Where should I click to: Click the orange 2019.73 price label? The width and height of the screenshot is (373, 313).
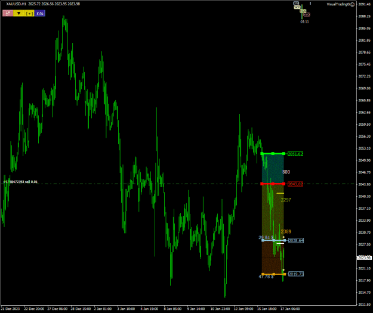pyautogui.click(x=296, y=274)
